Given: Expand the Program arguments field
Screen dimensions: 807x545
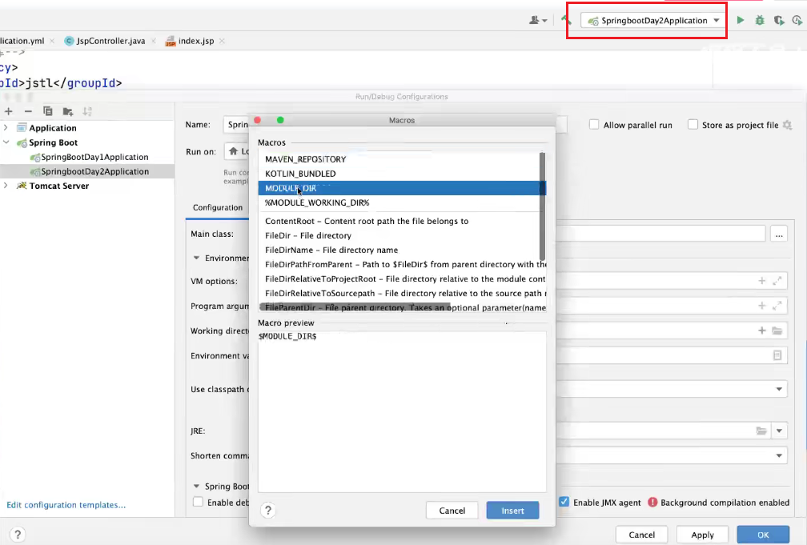Looking at the screenshot, I should coord(777,306).
